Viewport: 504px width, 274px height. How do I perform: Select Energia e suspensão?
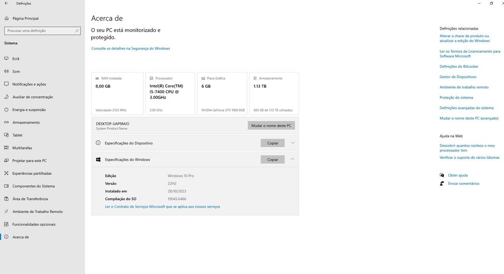[x=29, y=109]
